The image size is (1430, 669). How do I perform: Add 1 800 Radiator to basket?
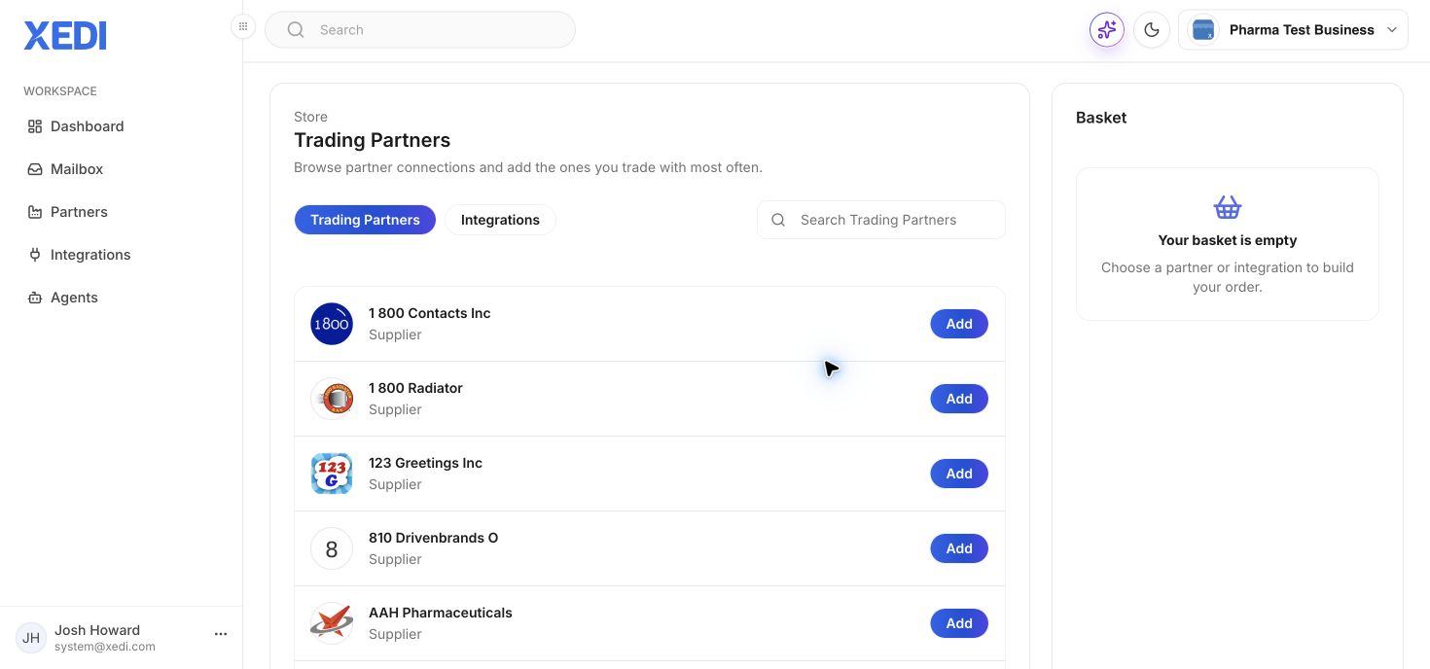(959, 399)
